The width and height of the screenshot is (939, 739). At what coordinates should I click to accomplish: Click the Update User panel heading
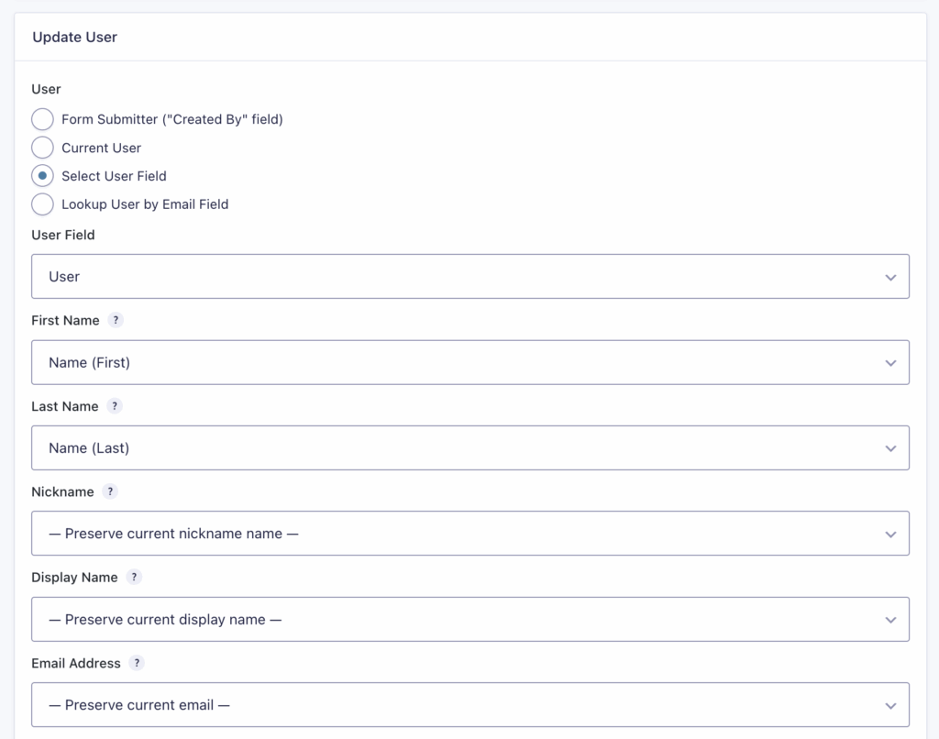[x=74, y=37]
